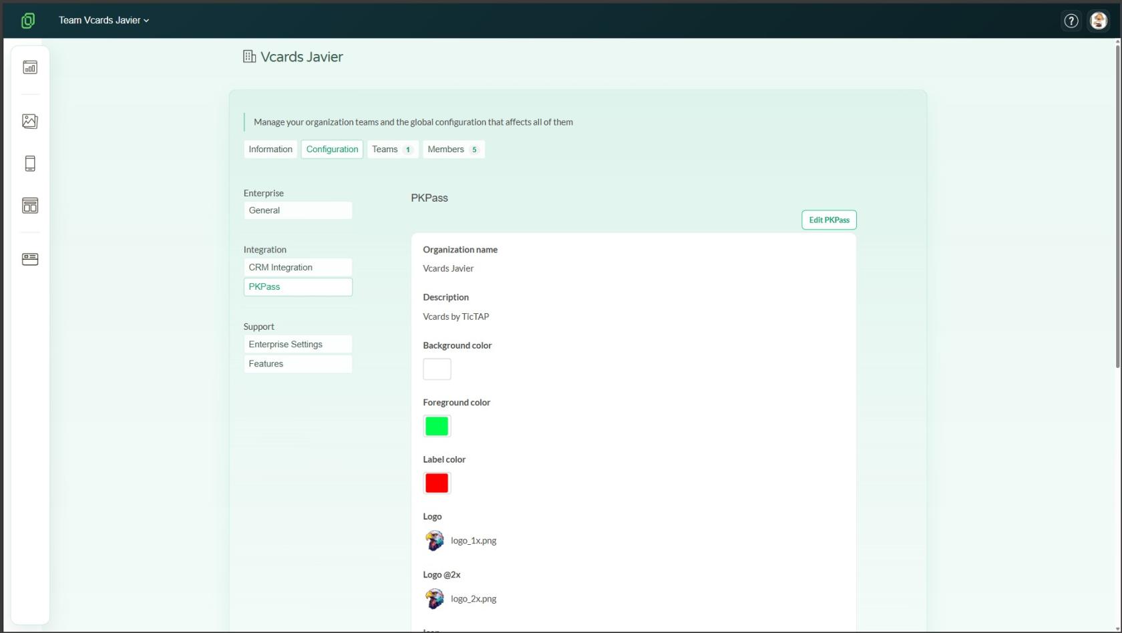Open the analytics dashboard sidebar icon
1122x633 pixels.
click(x=30, y=67)
